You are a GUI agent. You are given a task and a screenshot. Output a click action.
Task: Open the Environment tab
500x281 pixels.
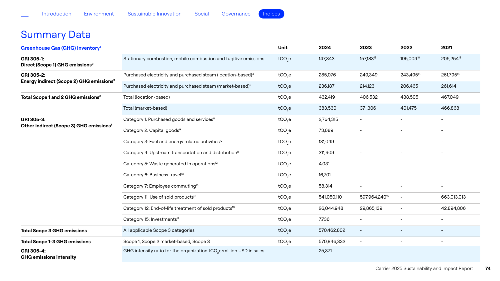[x=99, y=14]
